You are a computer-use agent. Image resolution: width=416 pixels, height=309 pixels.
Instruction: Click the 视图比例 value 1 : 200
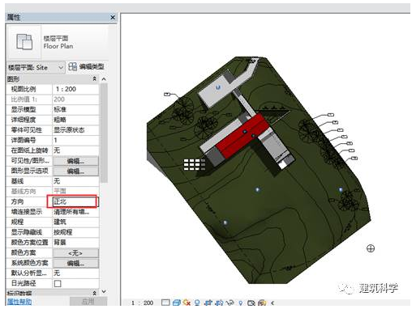tap(75, 89)
